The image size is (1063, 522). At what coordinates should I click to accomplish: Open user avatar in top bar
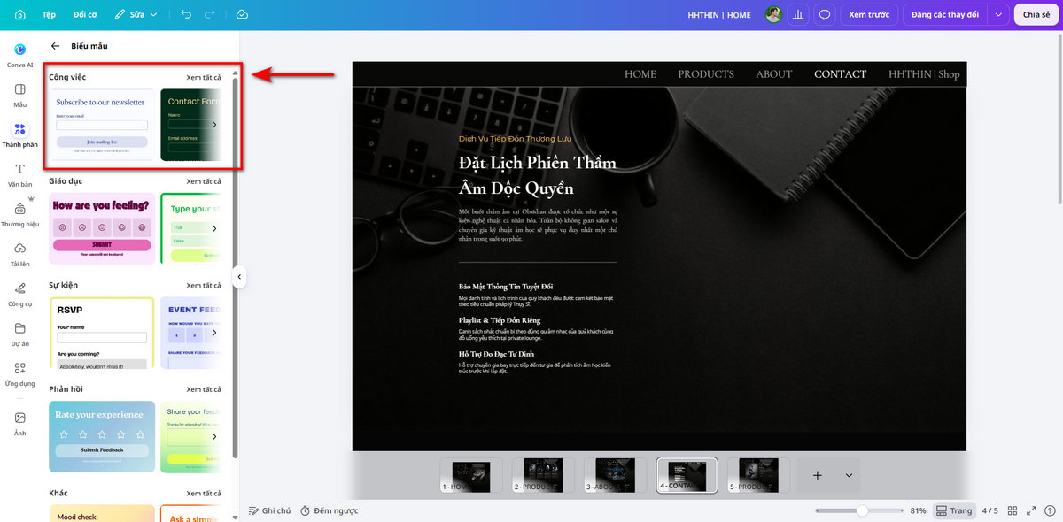(773, 15)
